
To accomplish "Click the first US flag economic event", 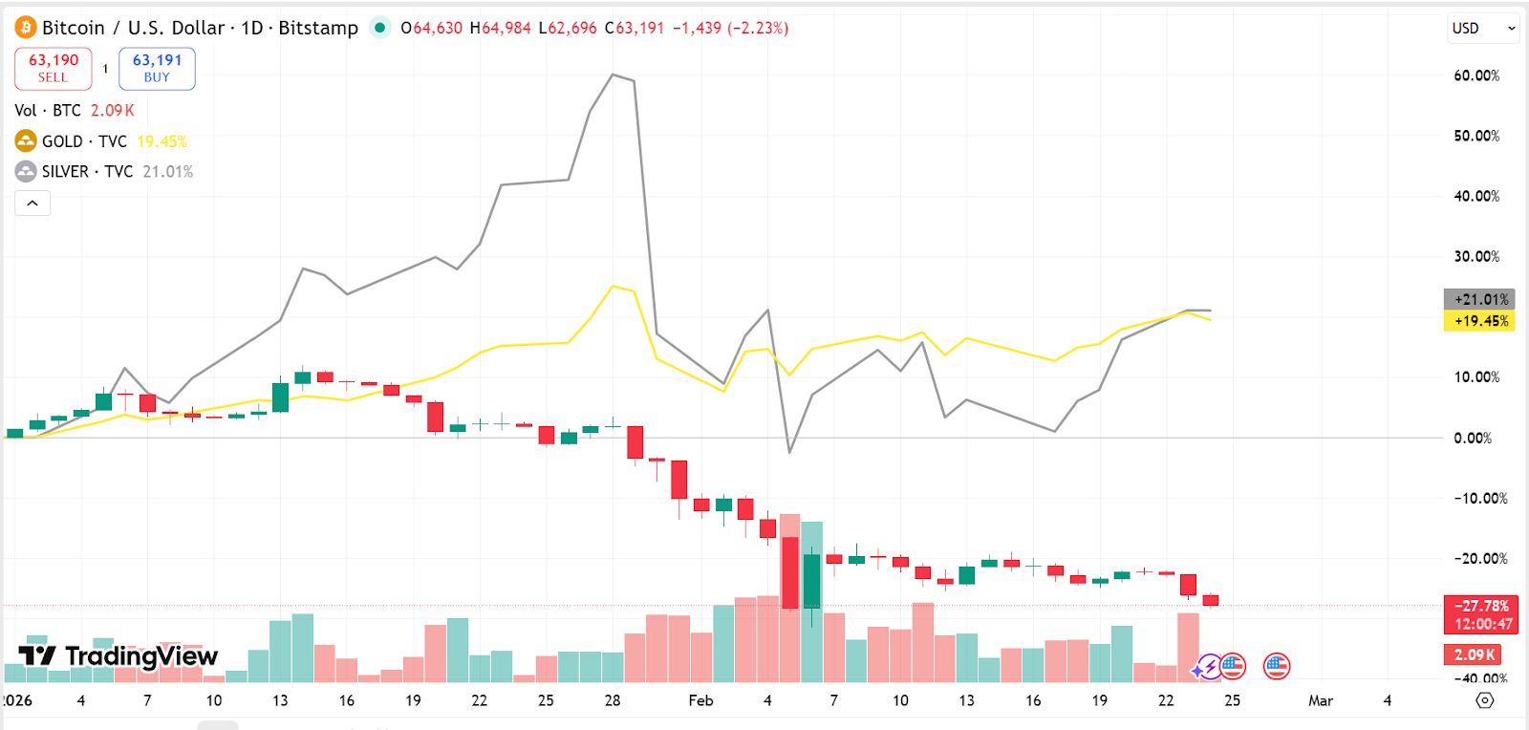I will click(x=1233, y=666).
